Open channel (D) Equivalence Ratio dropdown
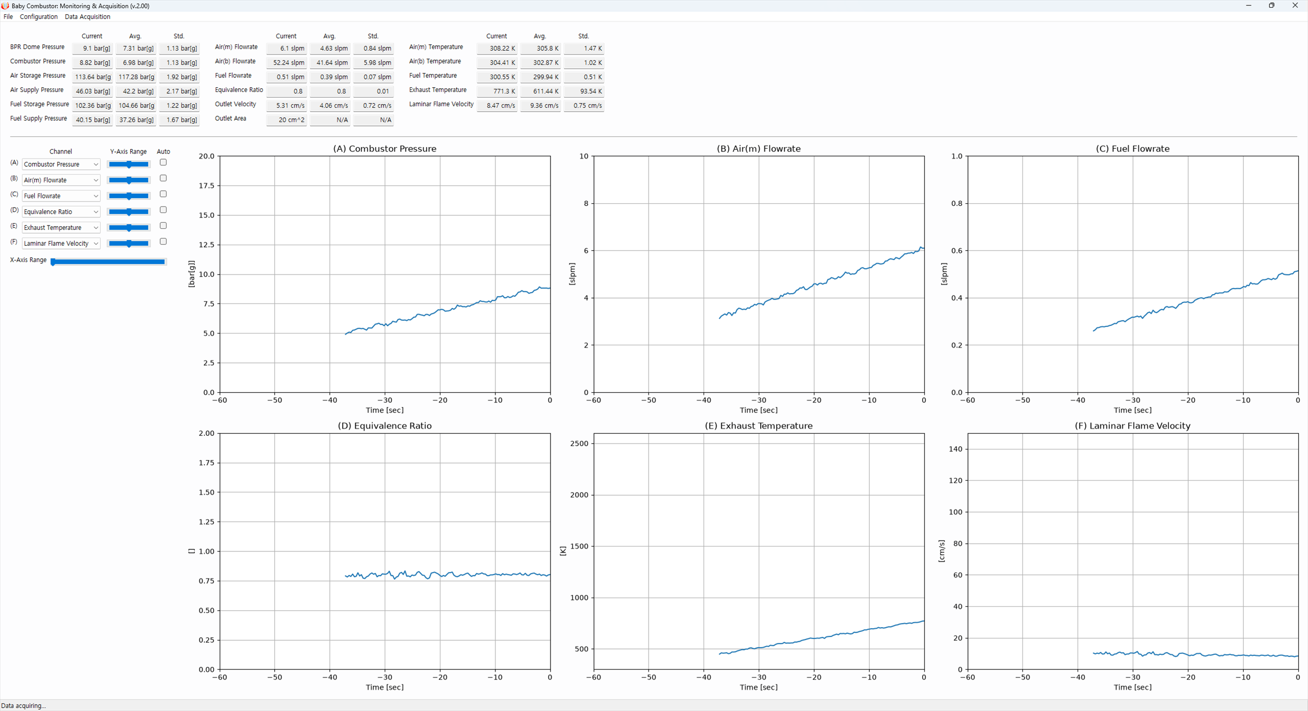Viewport: 1308px width, 711px height. point(61,211)
